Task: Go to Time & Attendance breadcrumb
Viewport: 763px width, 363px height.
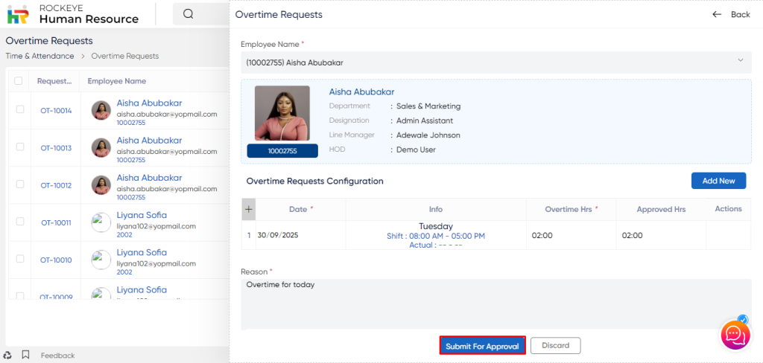Action: click(39, 56)
